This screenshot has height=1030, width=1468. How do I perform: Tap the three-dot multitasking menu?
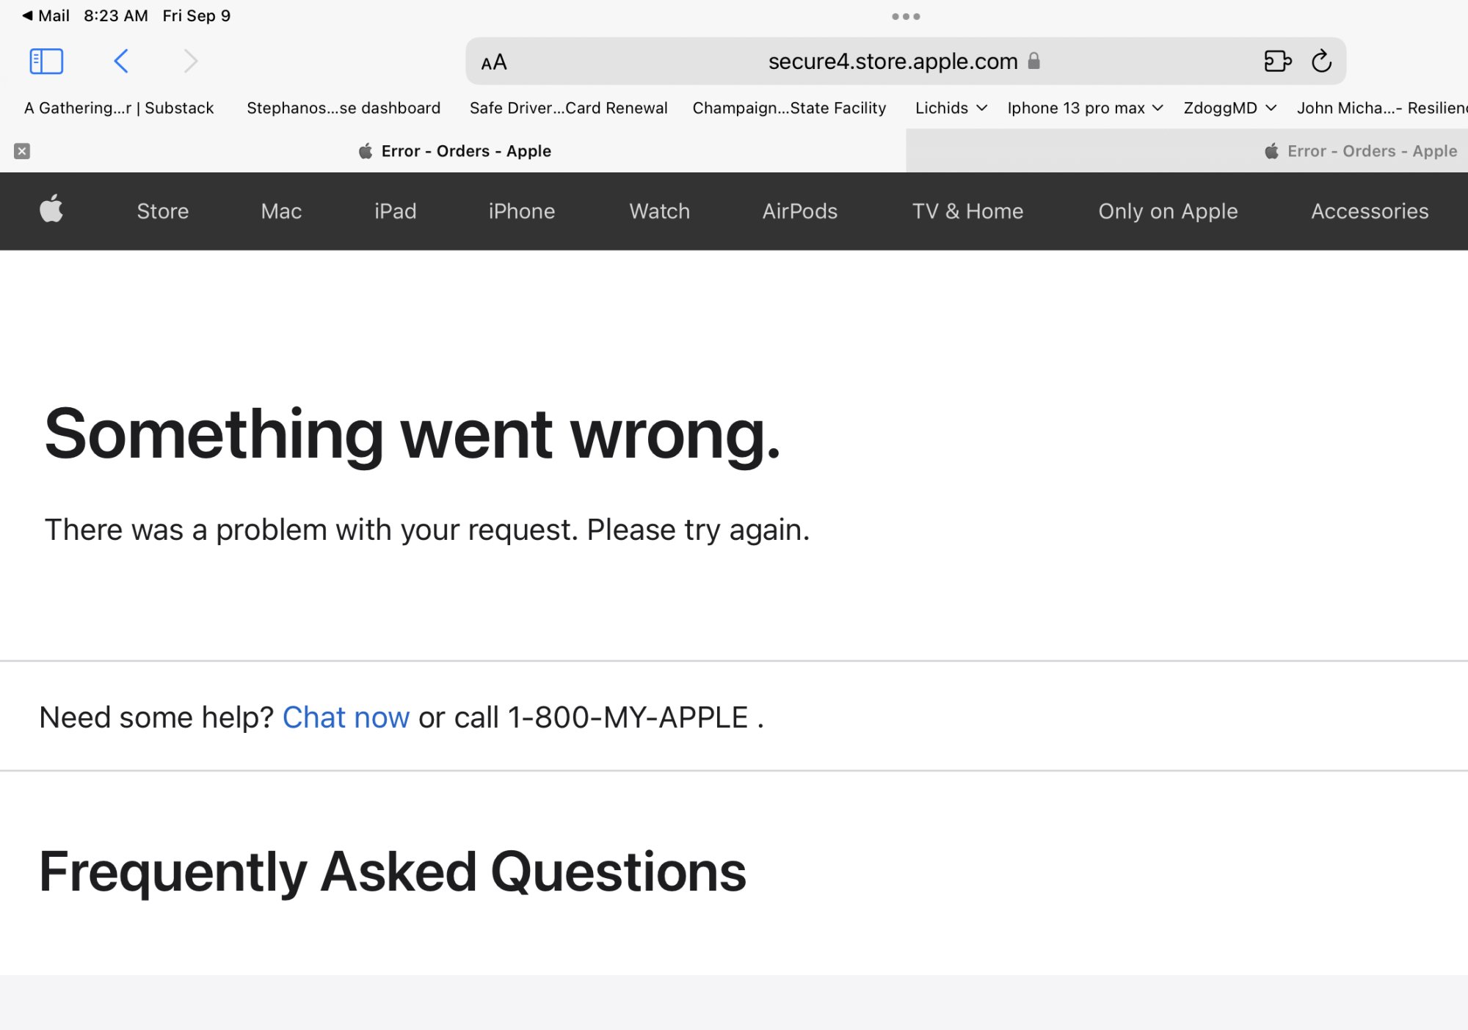coord(906,16)
